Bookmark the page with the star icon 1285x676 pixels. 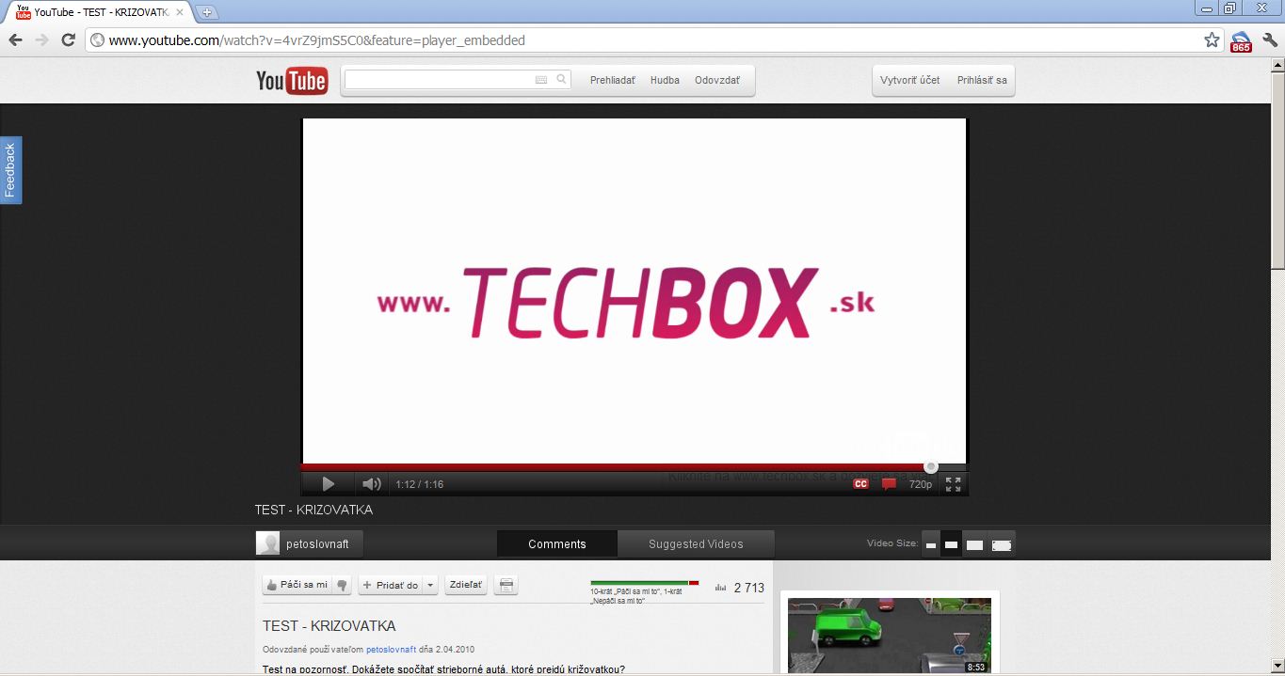[1212, 39]
